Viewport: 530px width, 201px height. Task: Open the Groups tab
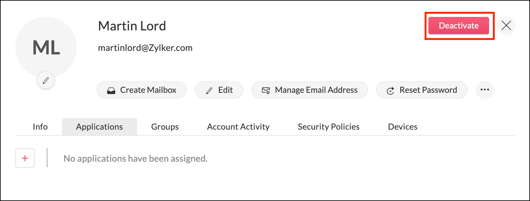[165, 127]
